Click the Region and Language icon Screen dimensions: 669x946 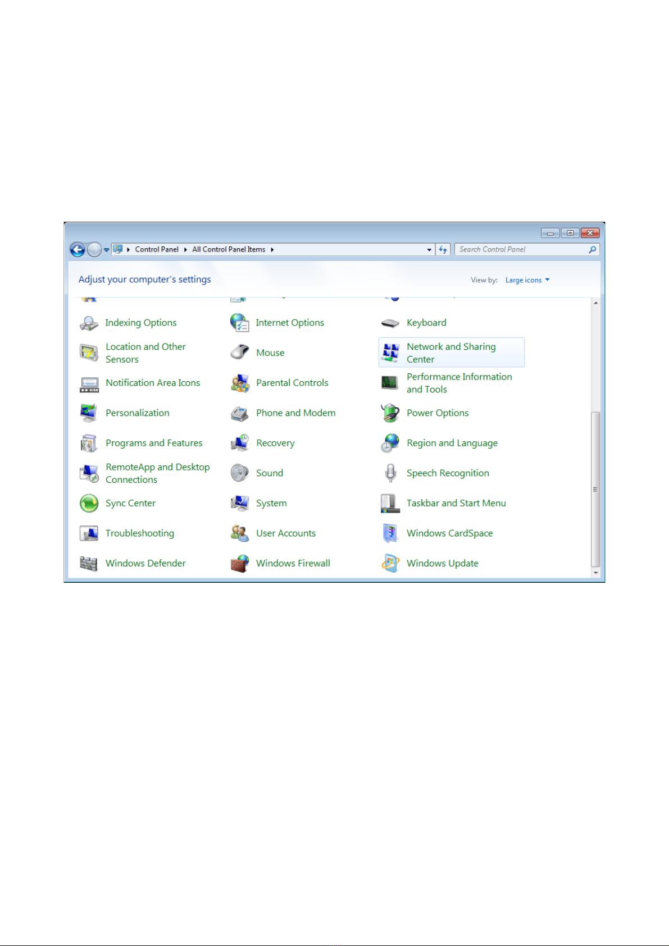390,443
